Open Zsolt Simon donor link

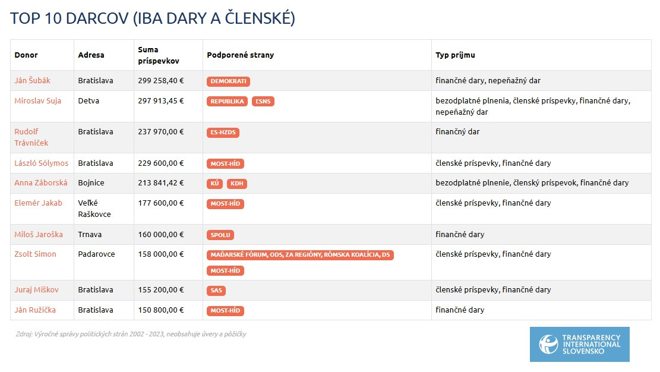35,254
